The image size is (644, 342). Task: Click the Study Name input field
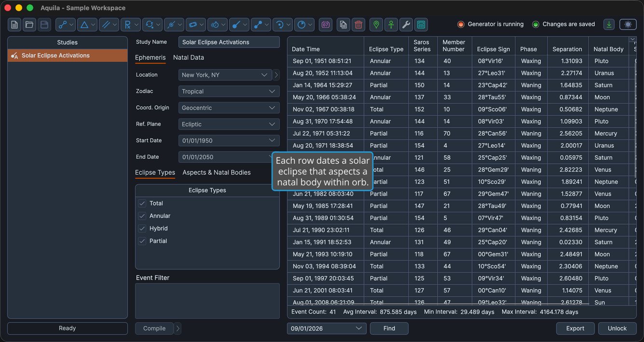(229, 42)
